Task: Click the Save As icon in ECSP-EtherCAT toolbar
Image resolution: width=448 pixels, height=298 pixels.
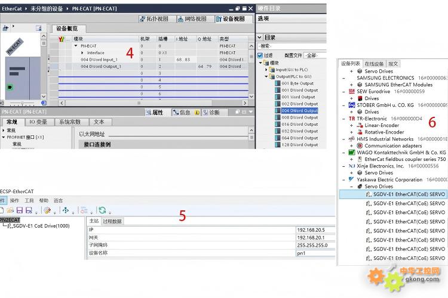Action: point(29,210)
